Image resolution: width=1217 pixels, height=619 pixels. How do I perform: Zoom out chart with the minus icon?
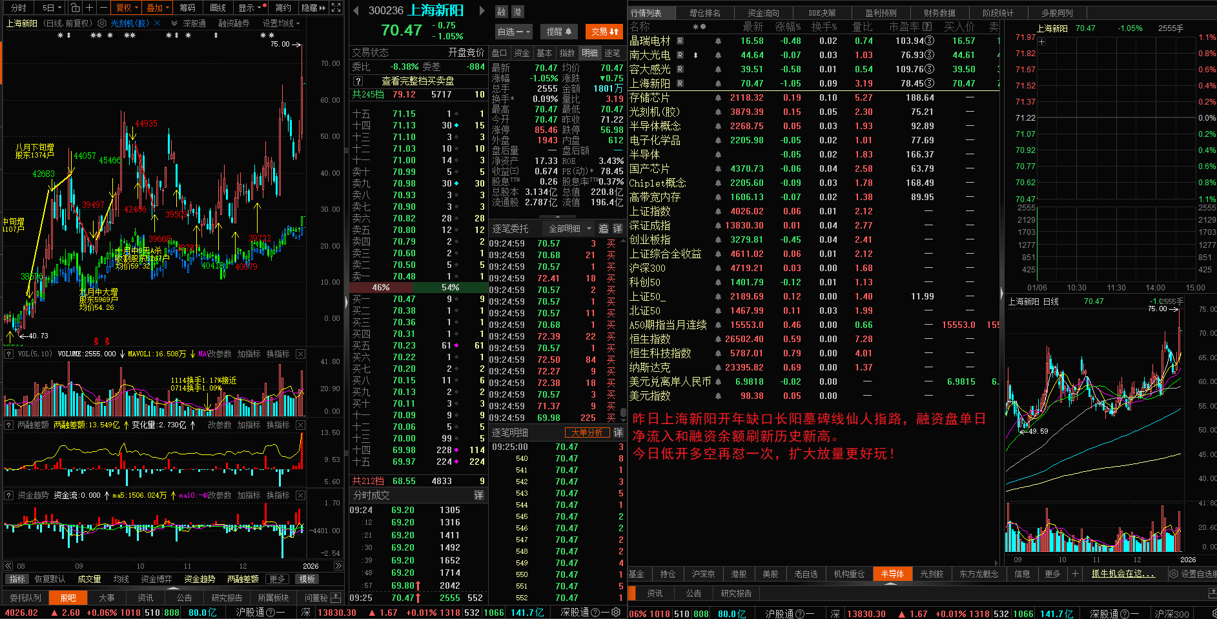103,8
